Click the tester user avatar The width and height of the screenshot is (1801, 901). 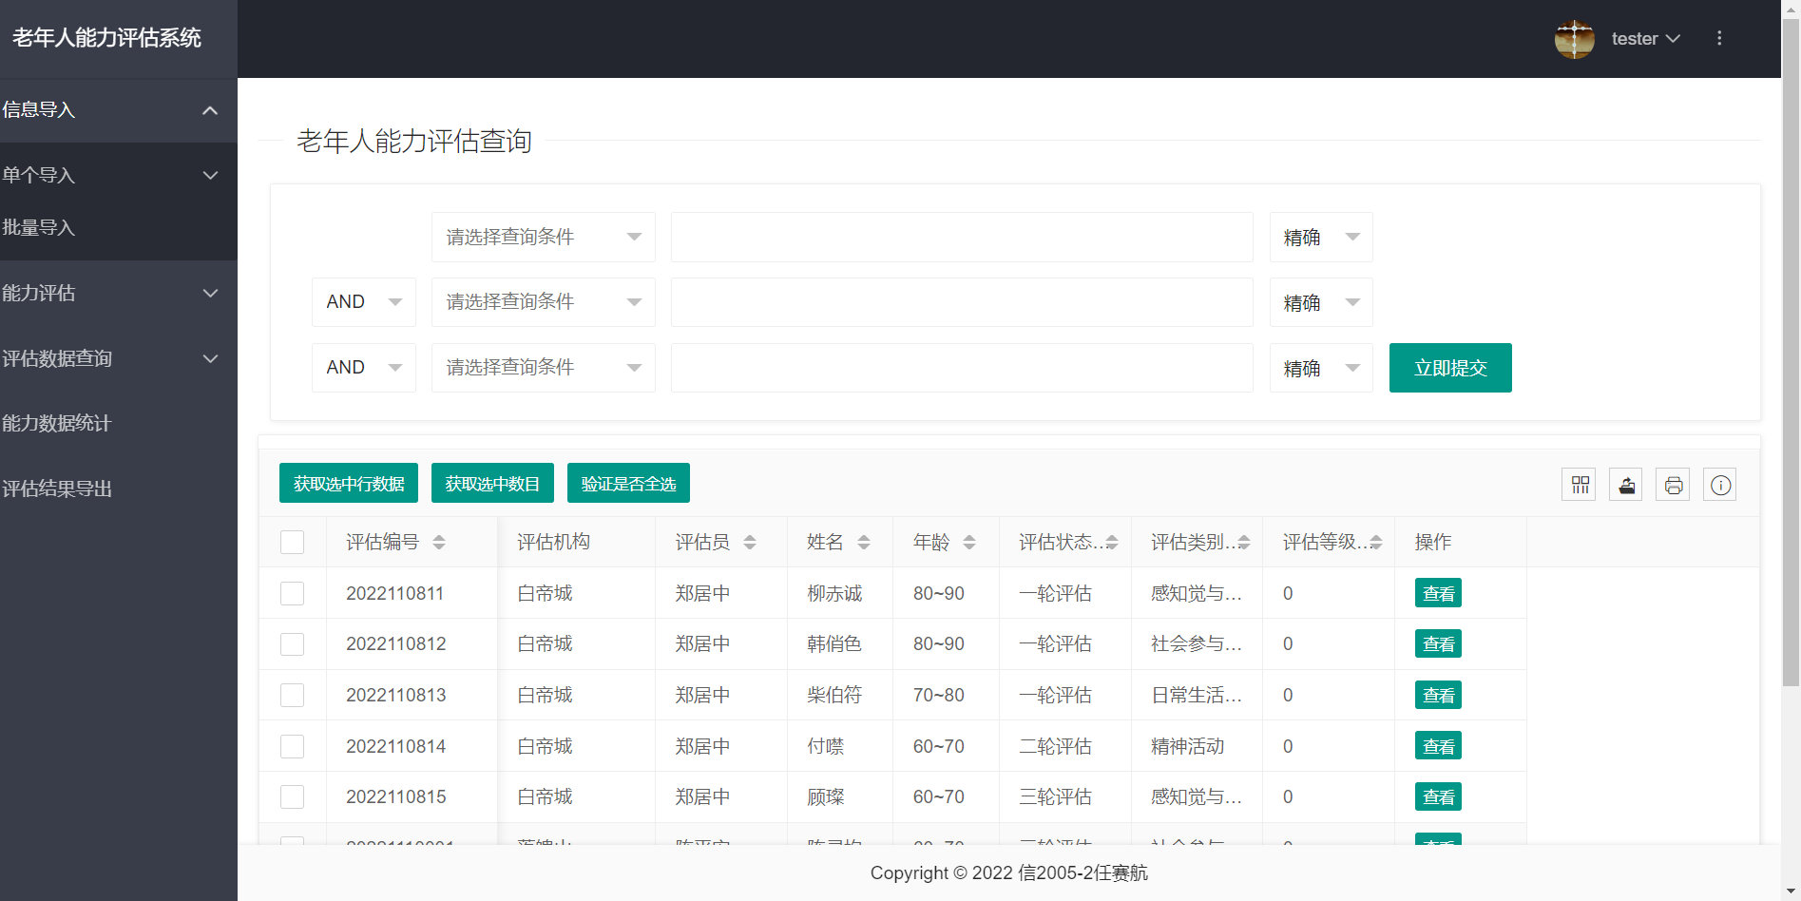pyautogui.click(x=1575, y=39)
